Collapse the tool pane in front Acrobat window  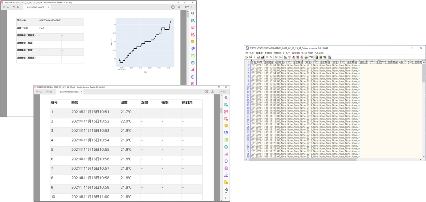tap(226, 198)
